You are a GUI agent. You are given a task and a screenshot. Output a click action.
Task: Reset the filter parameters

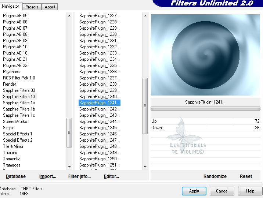(x=246, y=176)
